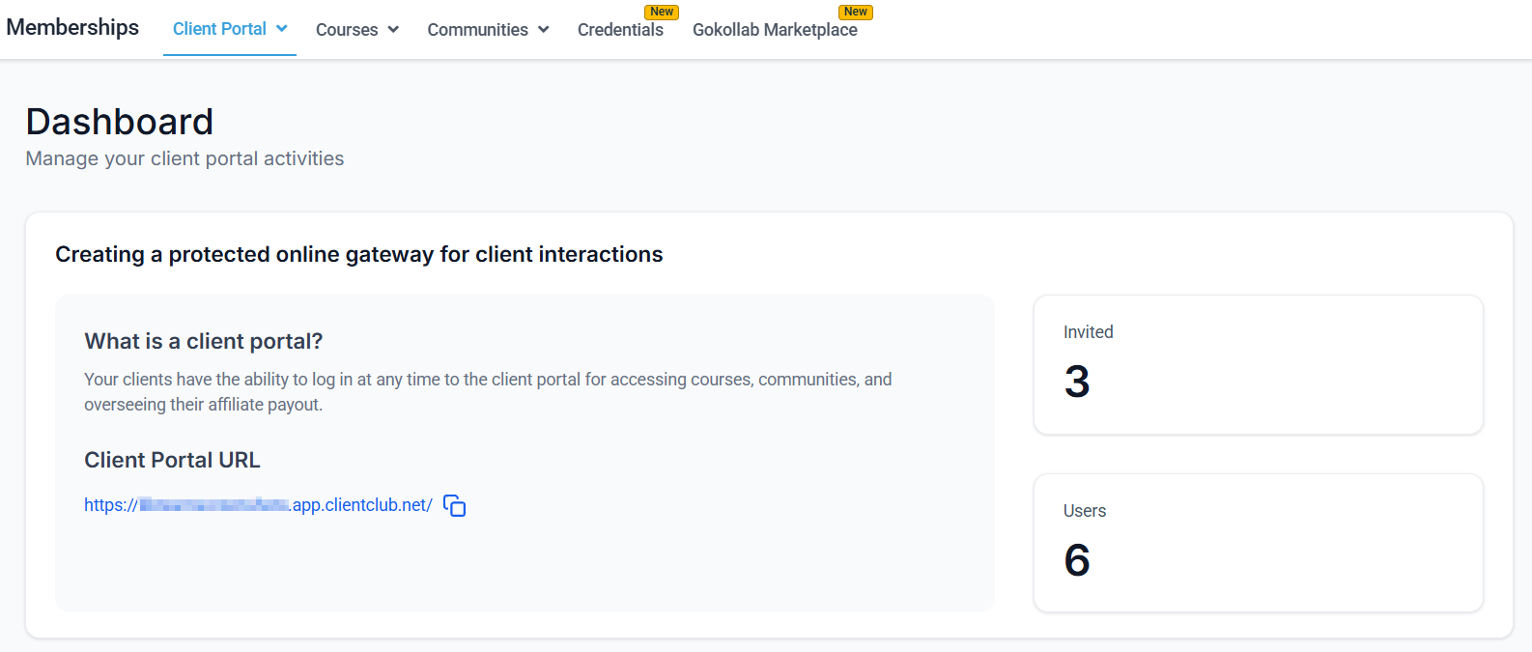This screenshot has width=1532, height=652.
Task: Select the Client Portal navigation item
Action: (x=219, y=29)
